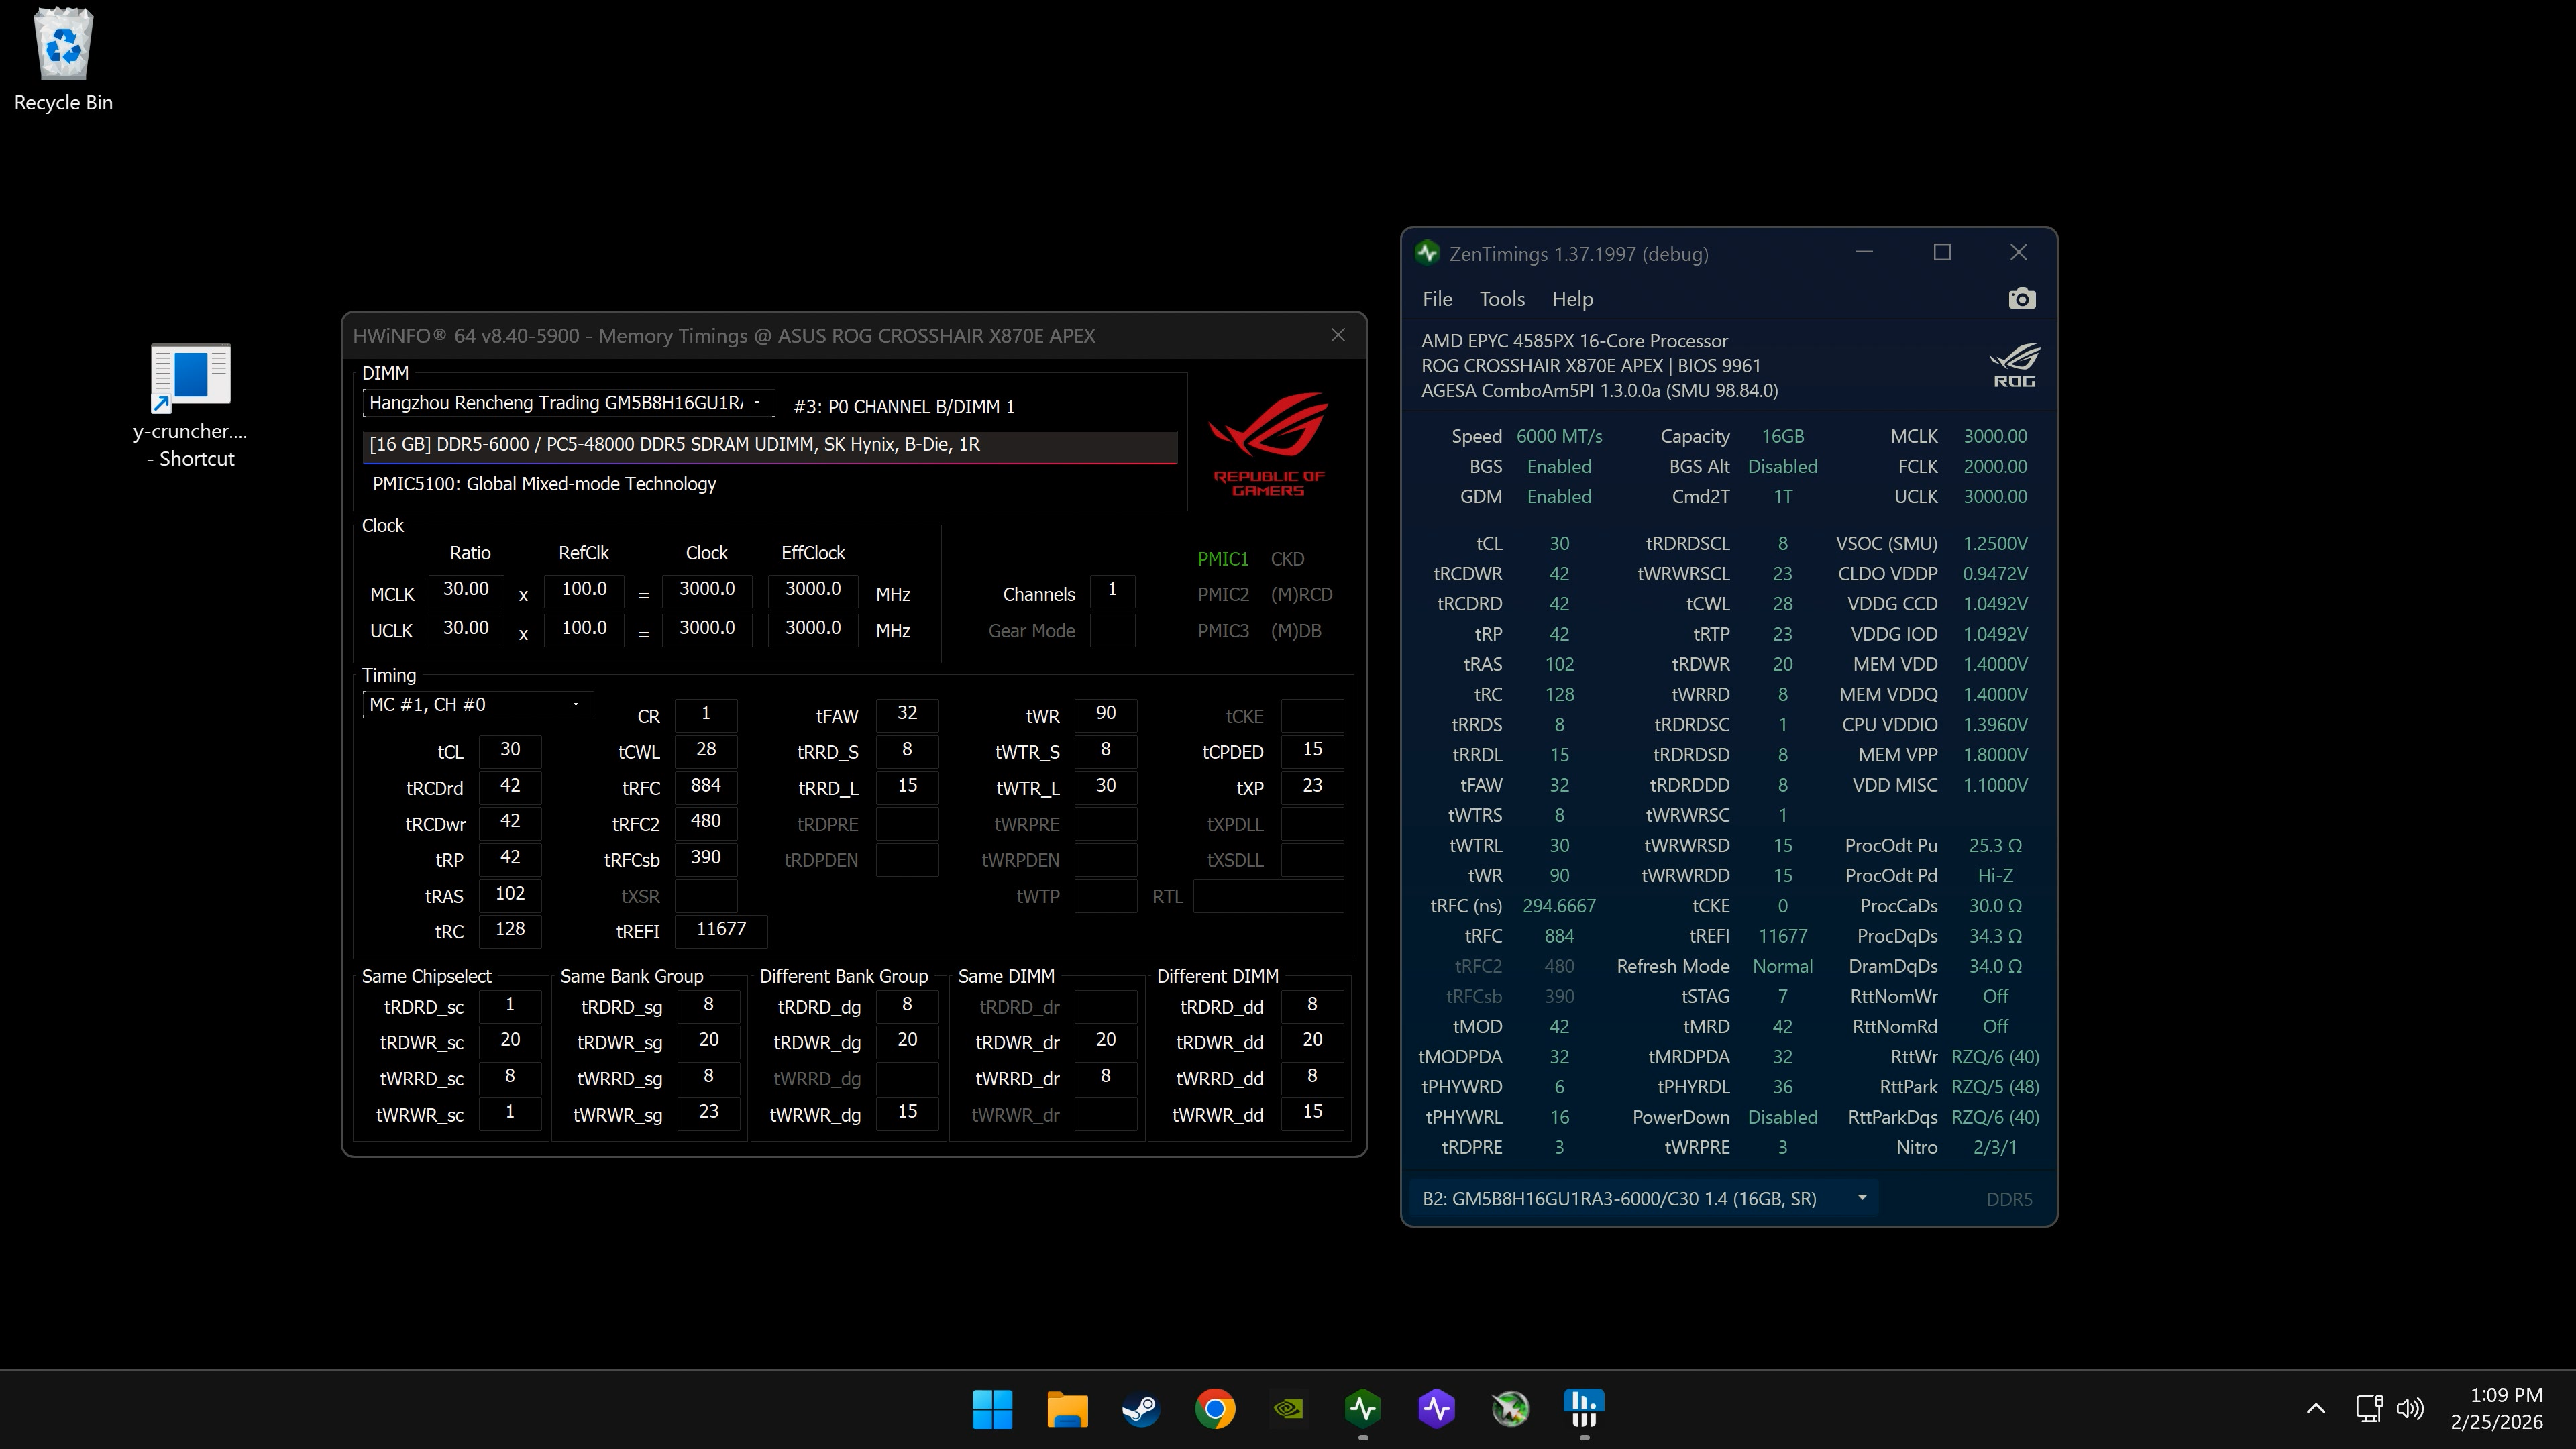Screen dimensions: 2576x1449
Task: Expand the MC #1, CH #0 timing dropdown
Action: pos(478,705)
